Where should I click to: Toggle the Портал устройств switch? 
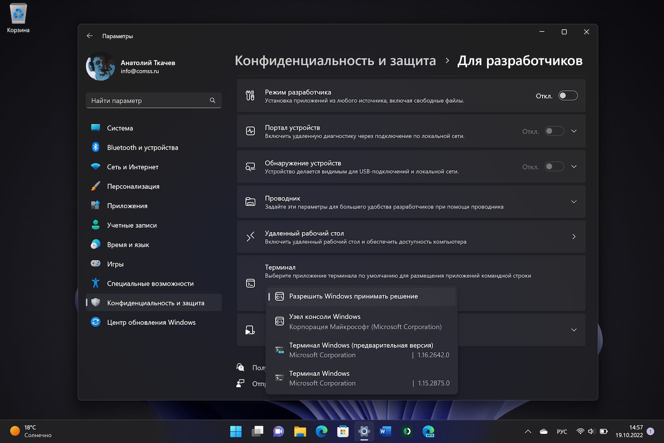(554, 131)
